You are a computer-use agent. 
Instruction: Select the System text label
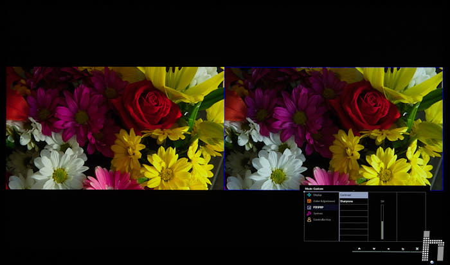[318, 213]
